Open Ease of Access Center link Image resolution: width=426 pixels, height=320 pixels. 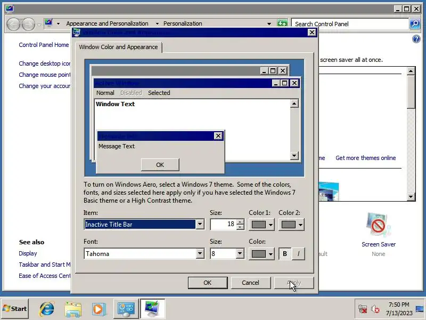coord(45,276)
